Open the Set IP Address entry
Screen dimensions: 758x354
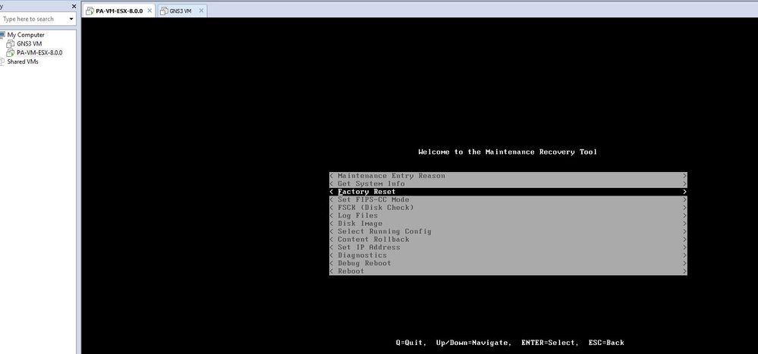pos(508,247)
